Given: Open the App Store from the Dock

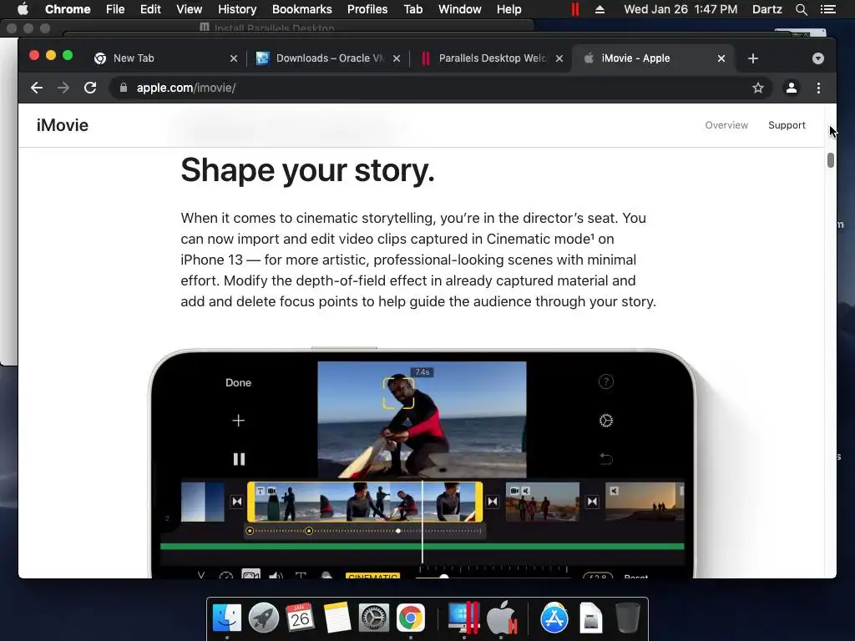Looking at the screenshot, I should pos(554,618).
